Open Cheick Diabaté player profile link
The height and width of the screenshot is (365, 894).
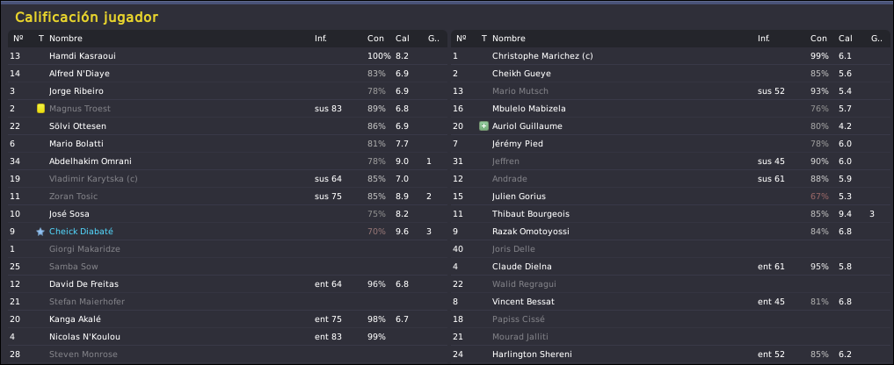point(81,232)
